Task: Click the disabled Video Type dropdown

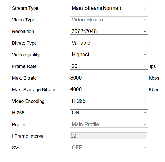Action: pos(109,20)
